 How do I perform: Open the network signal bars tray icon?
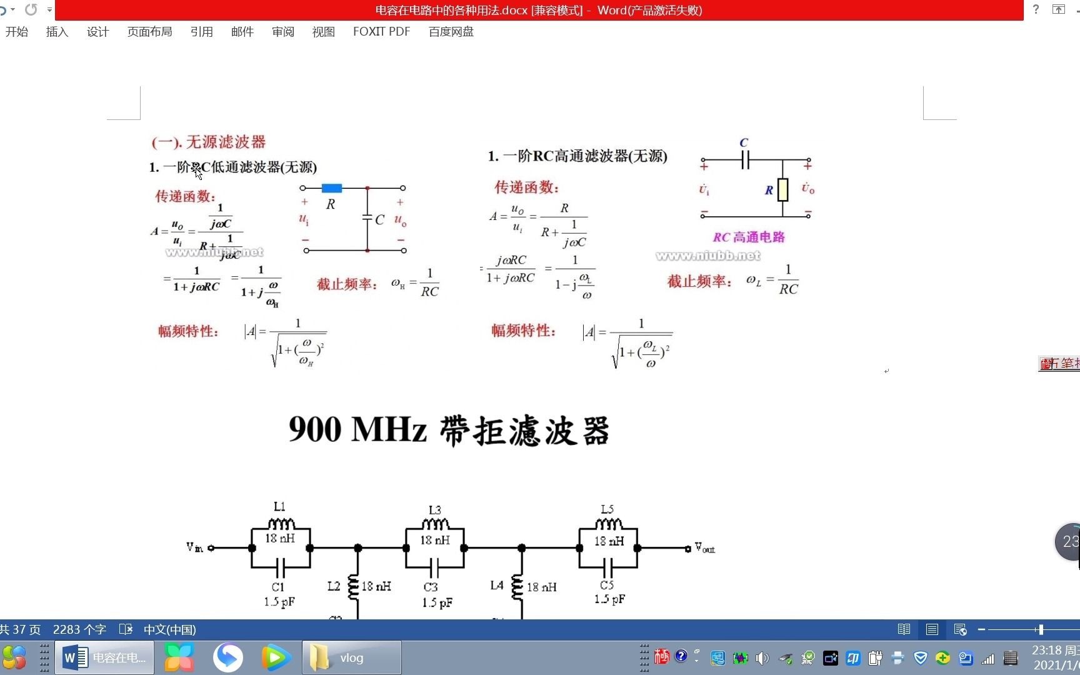[x=988, y=658]
